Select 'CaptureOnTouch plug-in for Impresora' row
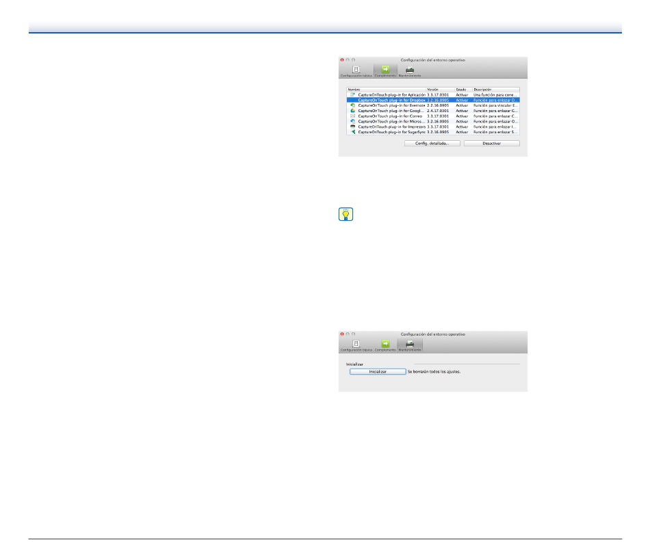 coord(433,126)
